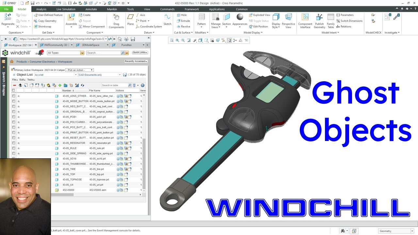Screen dimensions: 418x235
Task: Click the Revolve tool
Action: (x=183, y=27)
